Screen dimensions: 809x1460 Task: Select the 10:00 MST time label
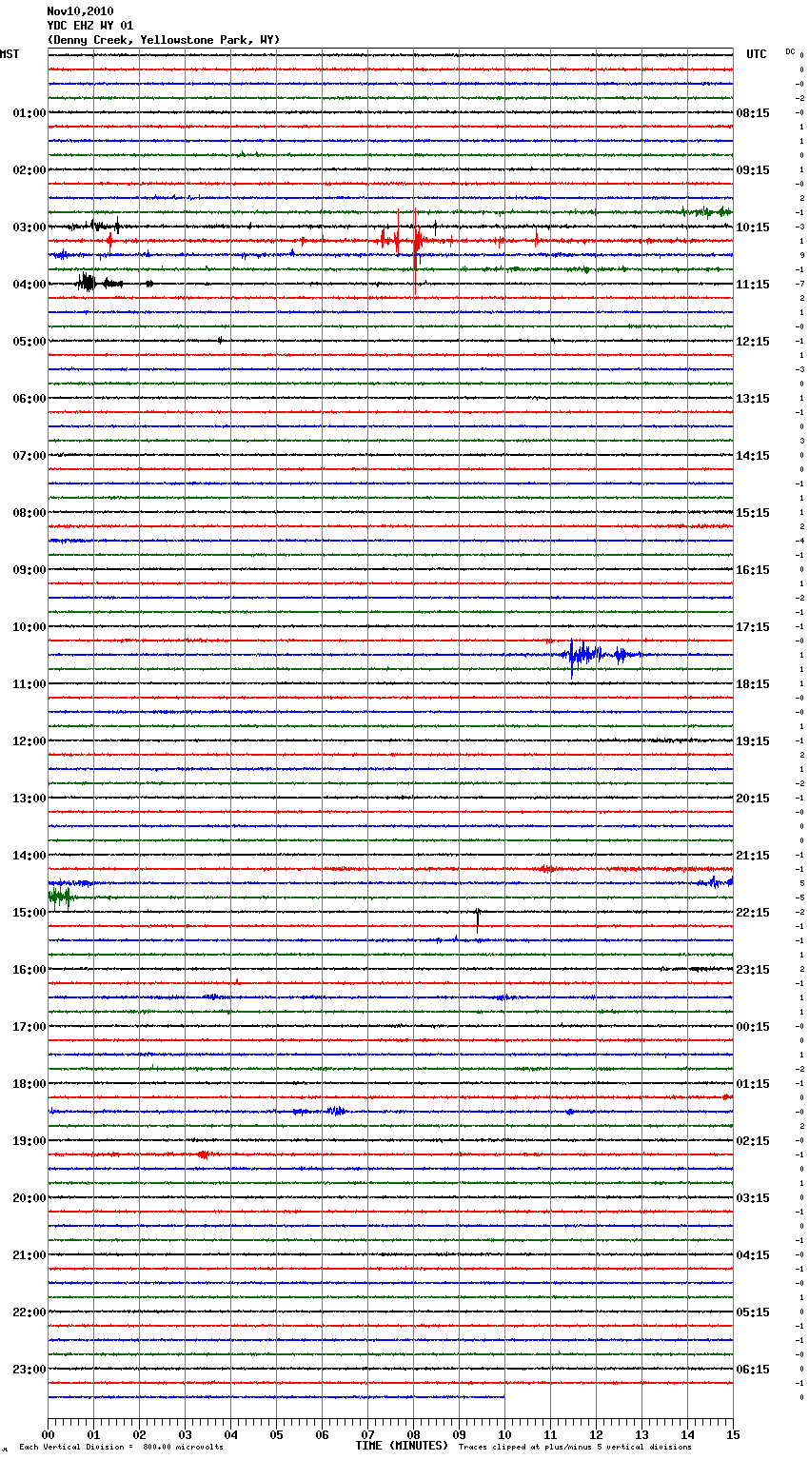pos(30,627)
